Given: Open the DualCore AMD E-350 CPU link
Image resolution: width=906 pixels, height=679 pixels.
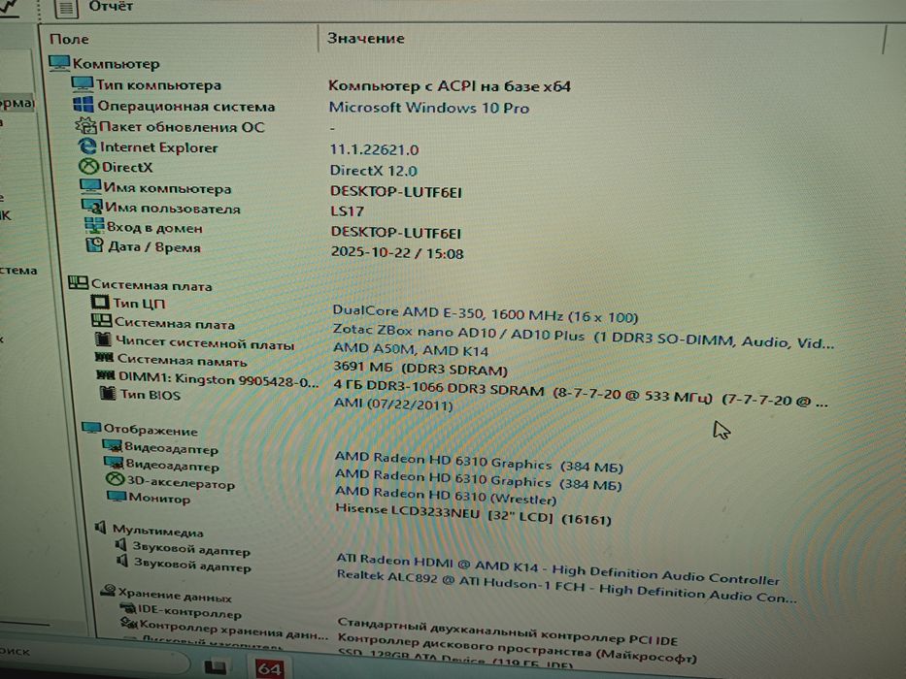Looking at the screenshot, I should coord(485,313).
